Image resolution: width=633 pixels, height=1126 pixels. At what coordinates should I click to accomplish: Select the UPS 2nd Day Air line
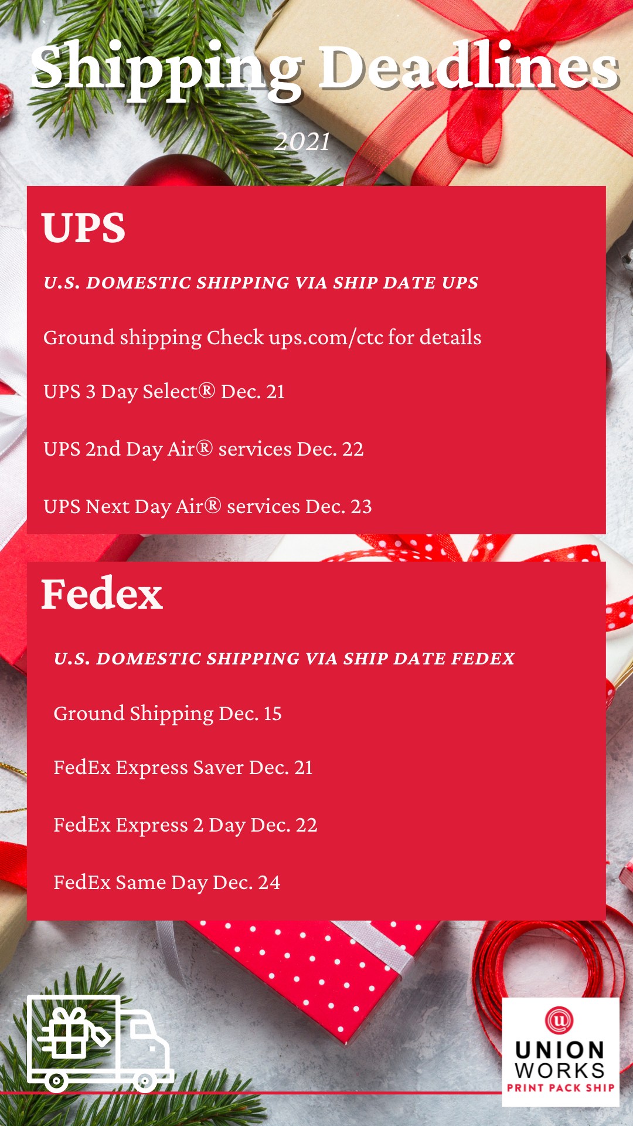(x=203, y=449)
